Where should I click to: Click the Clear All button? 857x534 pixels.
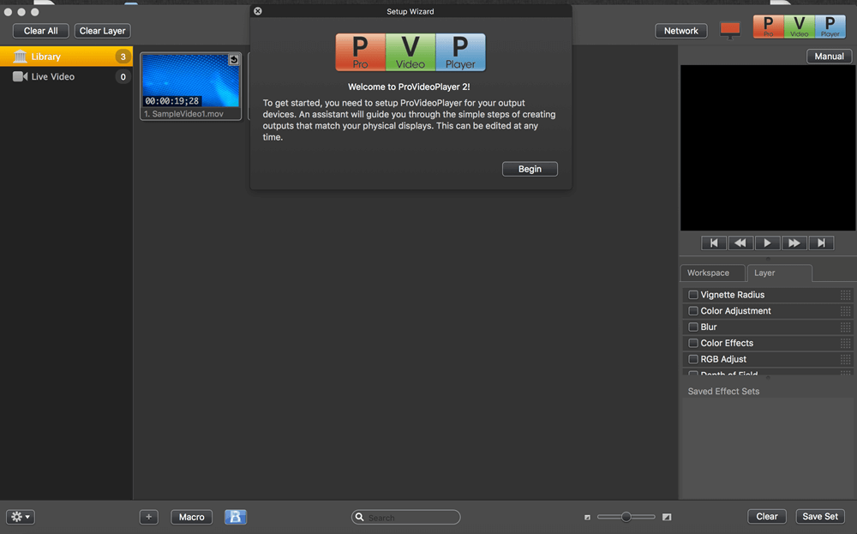41,31
